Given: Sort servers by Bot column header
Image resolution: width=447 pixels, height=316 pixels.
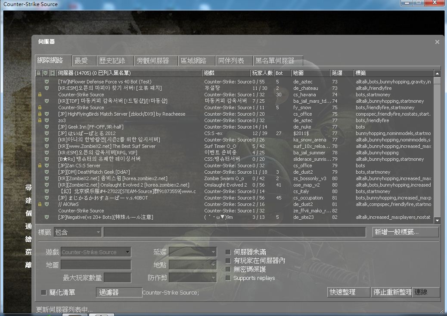Looking at the screenshot, I should coord(282,73).
